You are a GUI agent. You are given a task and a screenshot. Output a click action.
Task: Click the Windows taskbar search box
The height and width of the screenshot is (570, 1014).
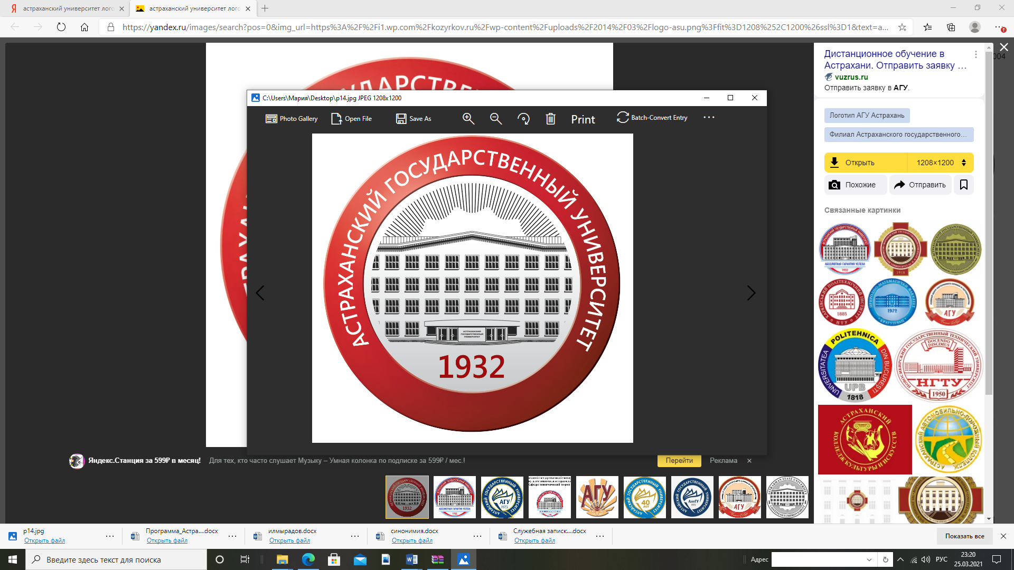pyautogui.click(x=116, y=559)
